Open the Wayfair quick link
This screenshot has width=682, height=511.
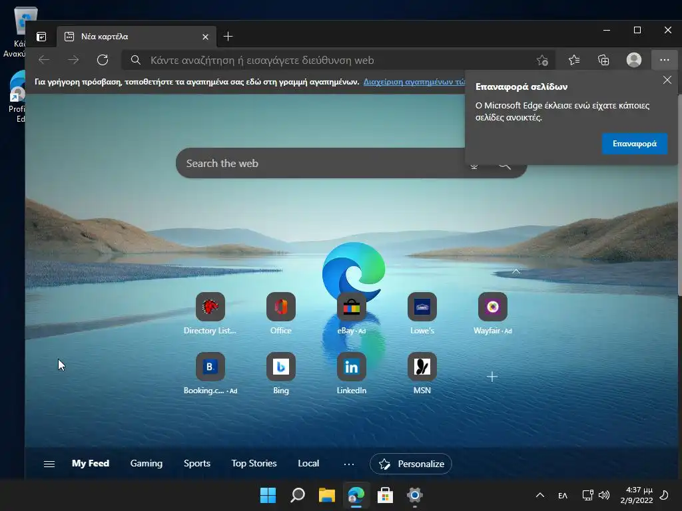(x=492, y=314)
